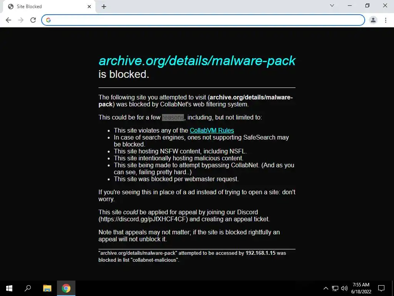
Task: Click the highlighted word reasons
Action: [x=173, y=117]
